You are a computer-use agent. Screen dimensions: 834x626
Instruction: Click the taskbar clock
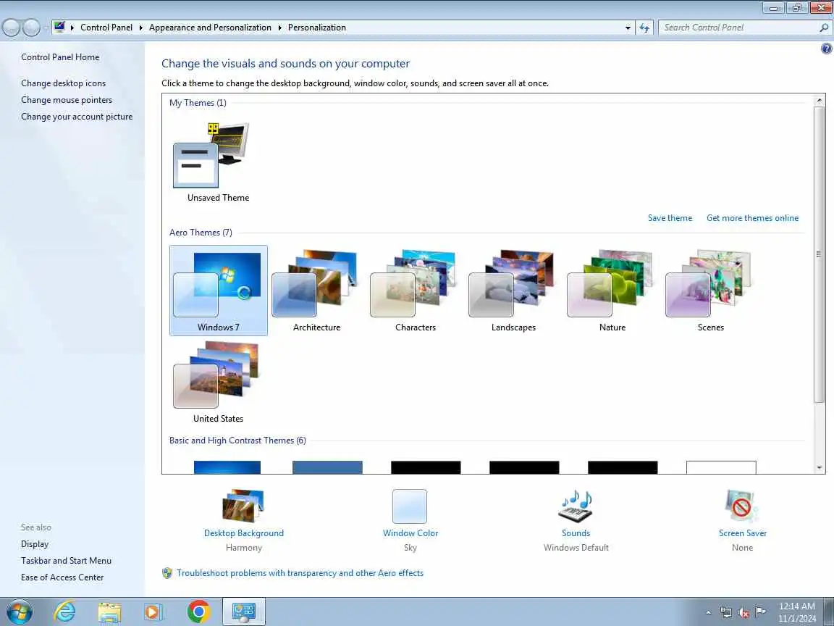click(796, 612)
